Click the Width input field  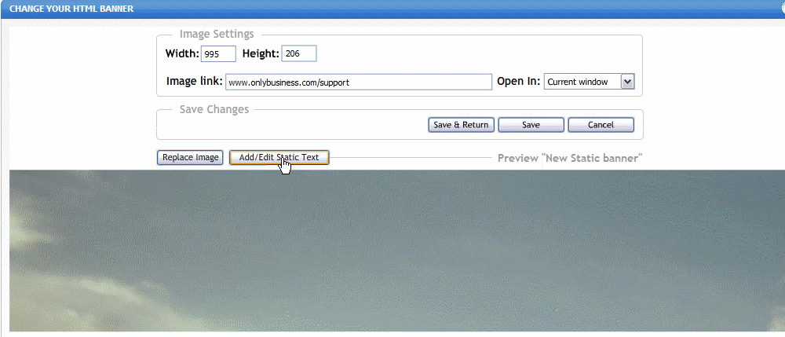pyautogui.click(x=218, y=53)
